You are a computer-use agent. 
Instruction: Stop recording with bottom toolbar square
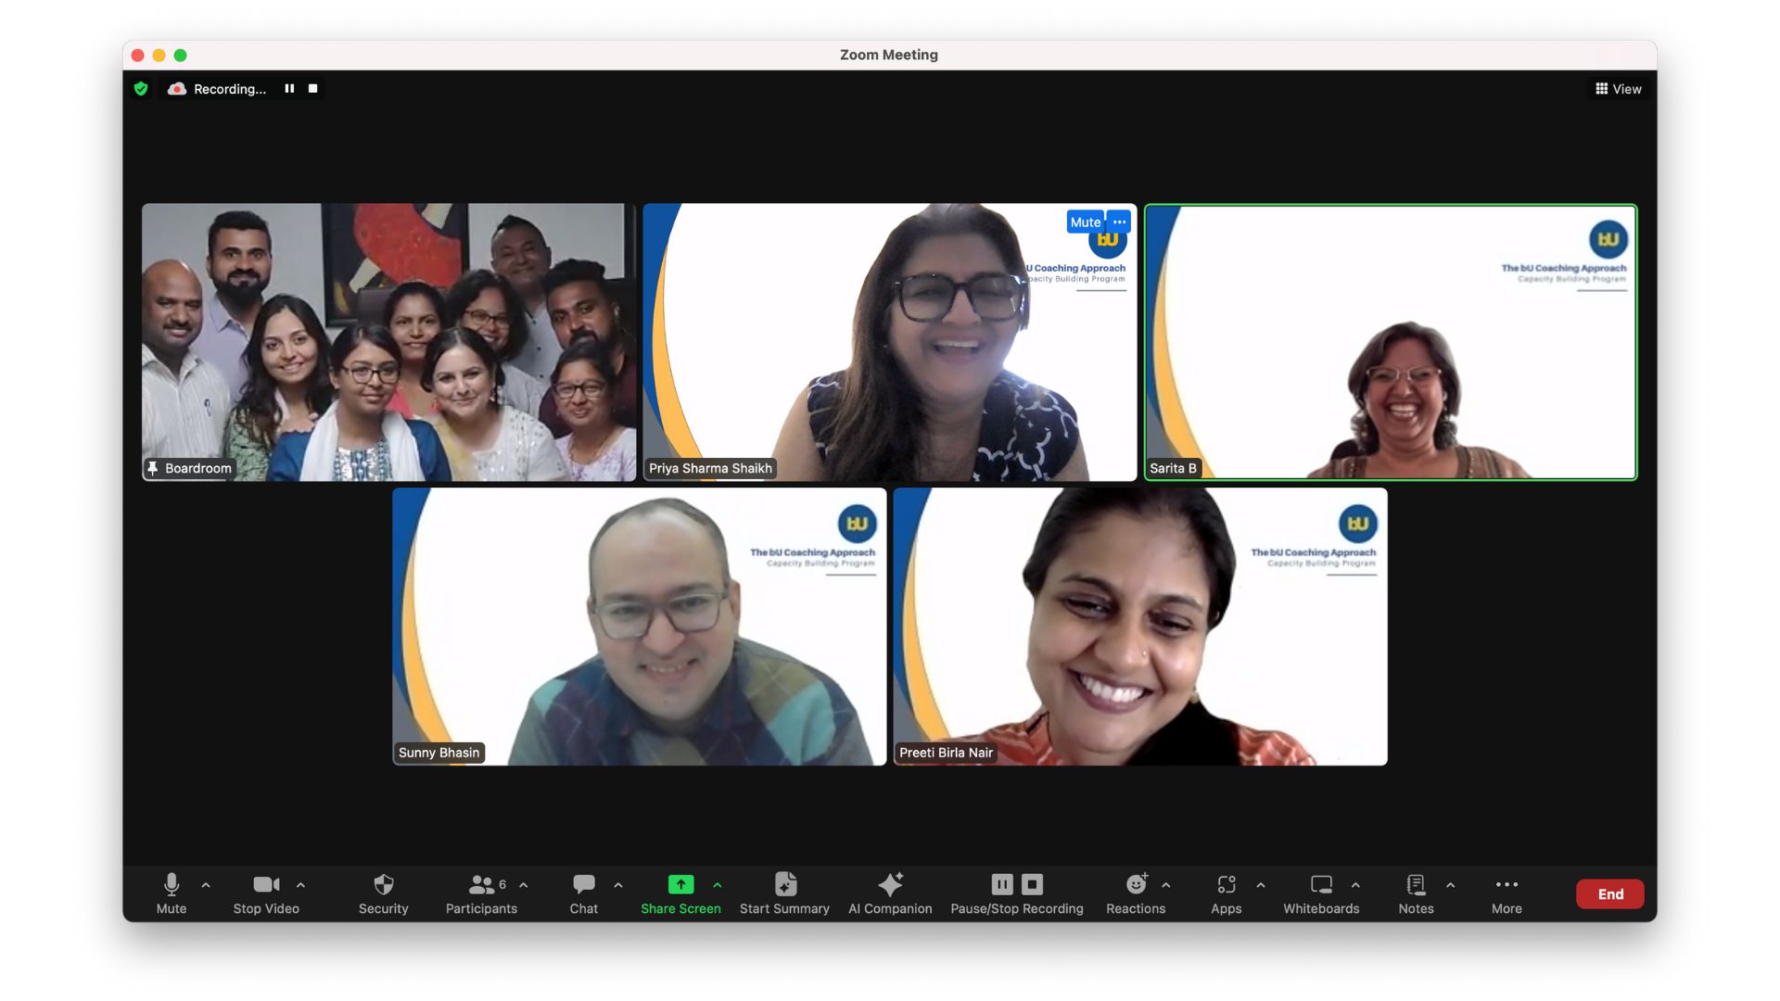pyautogui.click(x=1032, y=884)
